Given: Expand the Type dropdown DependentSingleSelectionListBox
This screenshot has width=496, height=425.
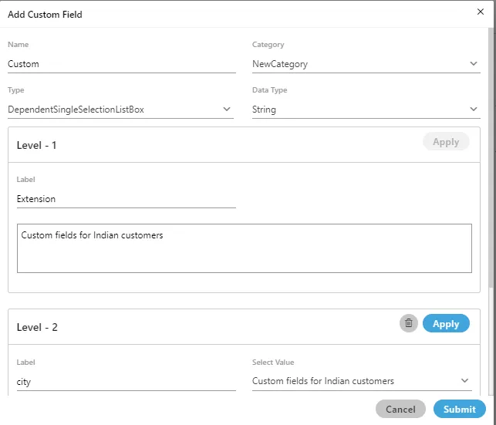Looking at the screenshot, I should pos(120,110).
